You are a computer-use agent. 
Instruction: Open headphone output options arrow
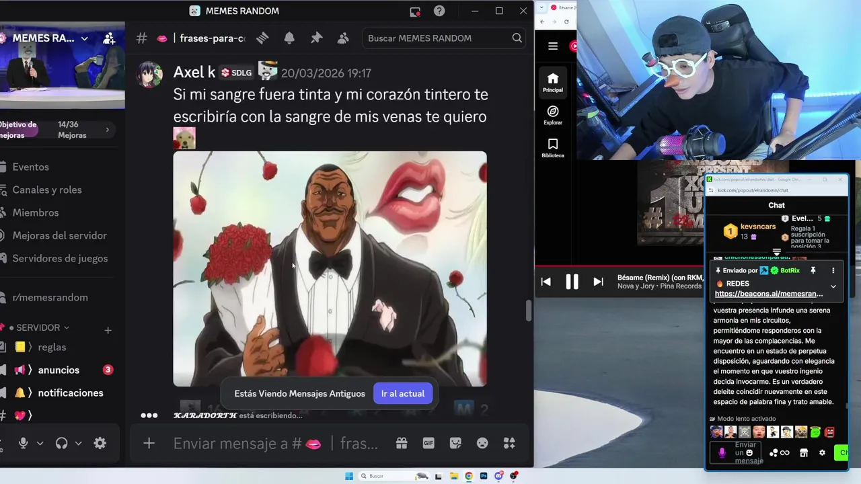(78, 443)
